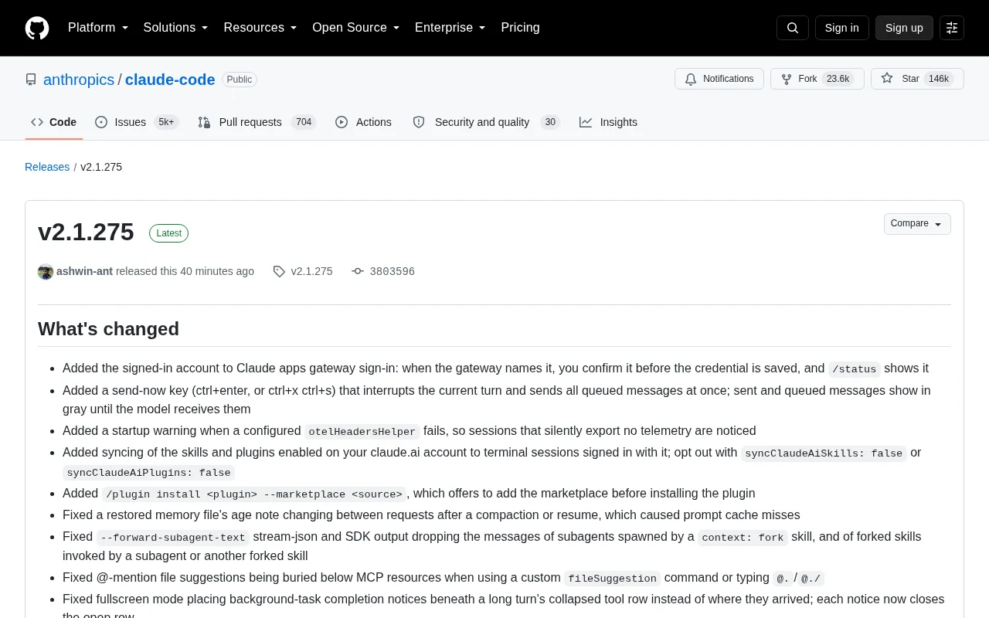Click the repository icon beside anthropics
Image resolution: width=989 pixels, height=618 pixels.
pos(31,80)
